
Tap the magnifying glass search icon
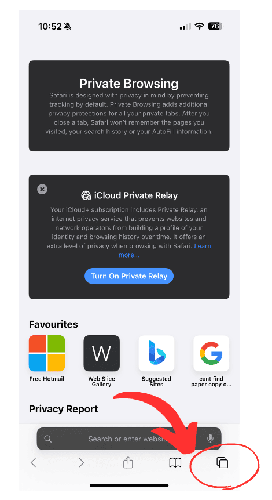tap(47, 439)
